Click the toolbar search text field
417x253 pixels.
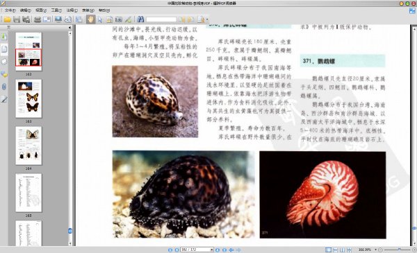pyautogui.click(x=161, y=19)
